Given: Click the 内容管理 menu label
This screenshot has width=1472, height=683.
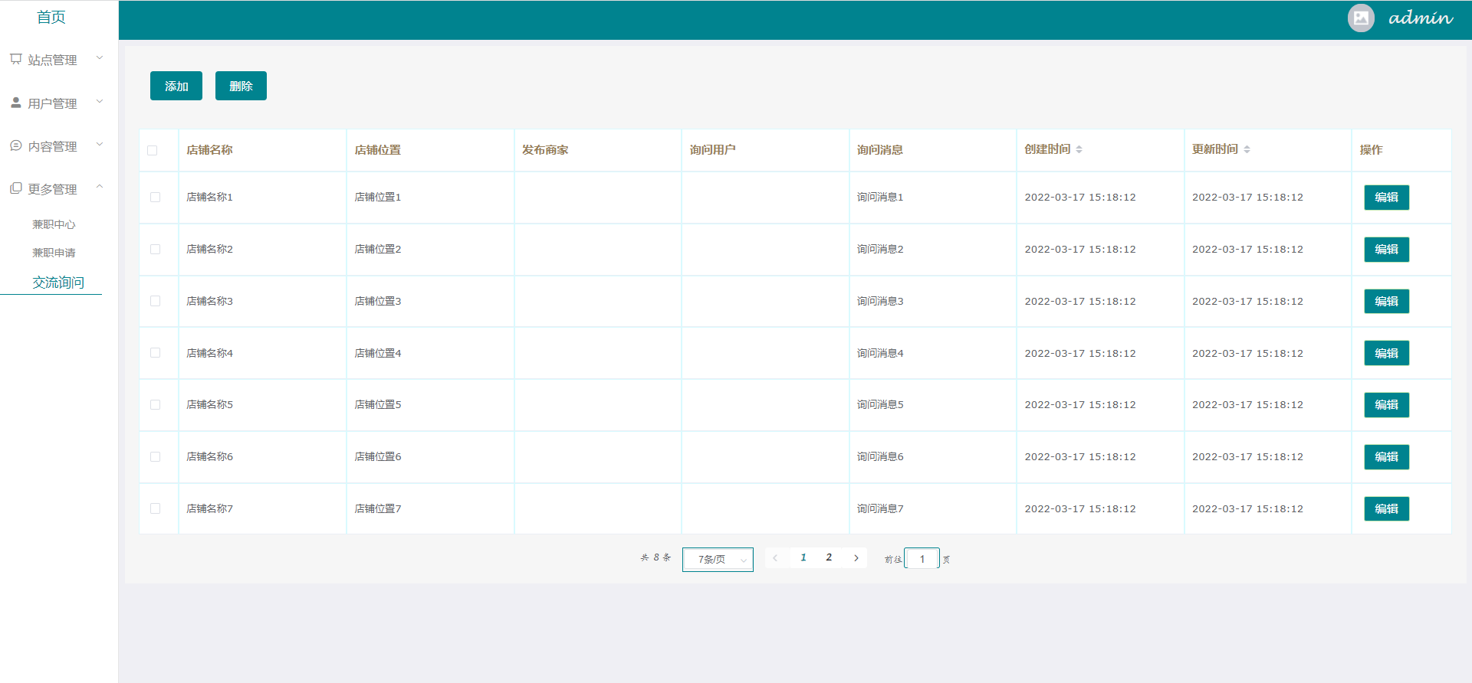Looking at the screenshot, I should pos(52,146).
